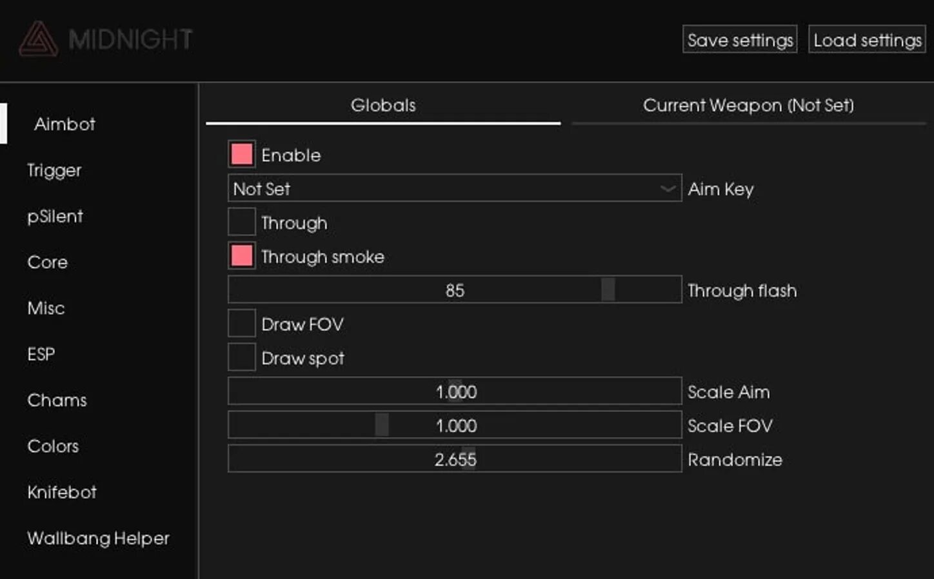Turn on the Draw spot checkbox
This screenshot has width=934, height=579.
coord(242,357)
